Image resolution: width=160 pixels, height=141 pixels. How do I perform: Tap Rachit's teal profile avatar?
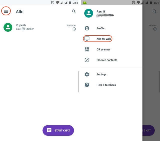88,13
